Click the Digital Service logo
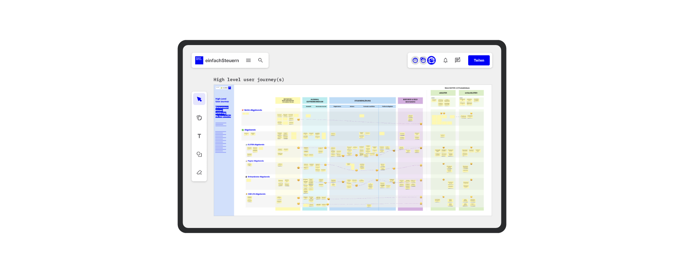684x273 pixels. click(x=199, y=60)
